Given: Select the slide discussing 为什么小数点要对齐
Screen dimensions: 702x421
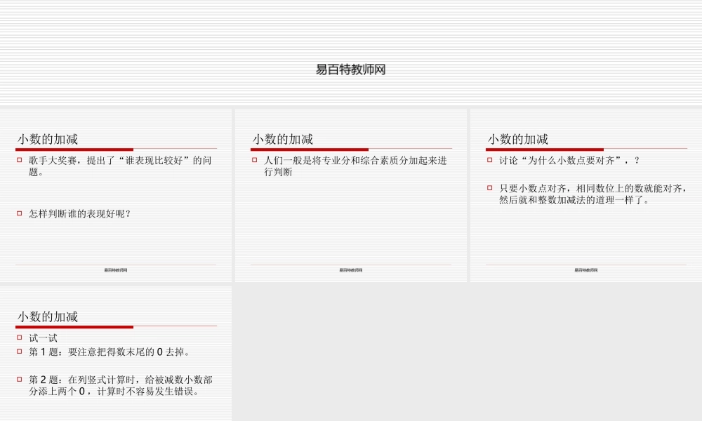Looking at the screenshot, I should click(586, 196).
